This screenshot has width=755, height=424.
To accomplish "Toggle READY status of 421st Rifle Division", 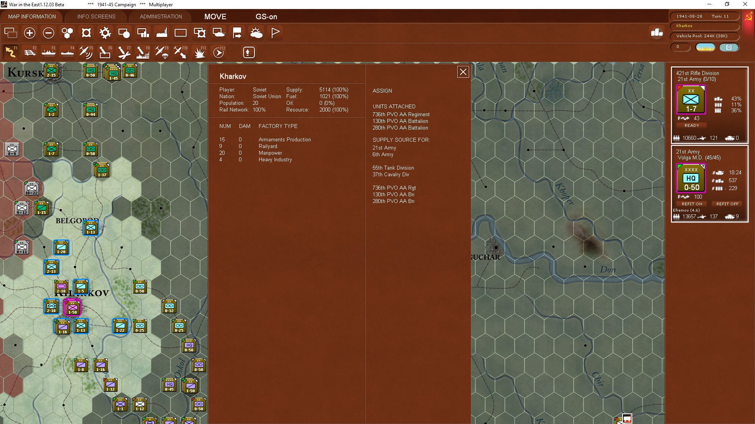I will (x=692, y=125).
